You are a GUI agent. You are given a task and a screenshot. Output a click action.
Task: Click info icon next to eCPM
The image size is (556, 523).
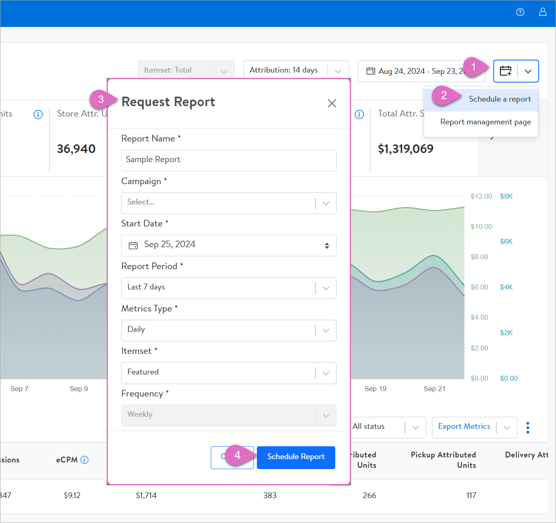tap(85, 460)
